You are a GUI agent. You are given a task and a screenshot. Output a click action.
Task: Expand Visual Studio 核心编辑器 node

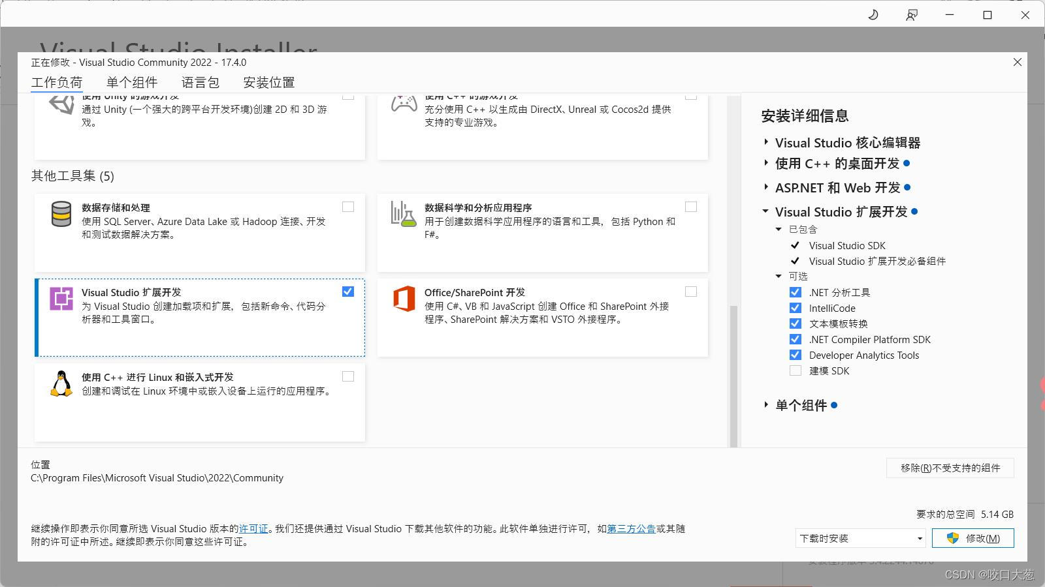point(766,142)
